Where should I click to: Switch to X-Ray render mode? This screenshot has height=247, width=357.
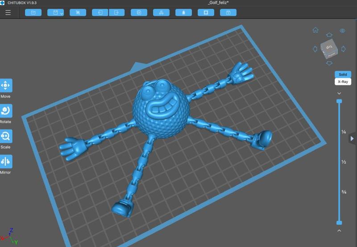coord(343,82)
